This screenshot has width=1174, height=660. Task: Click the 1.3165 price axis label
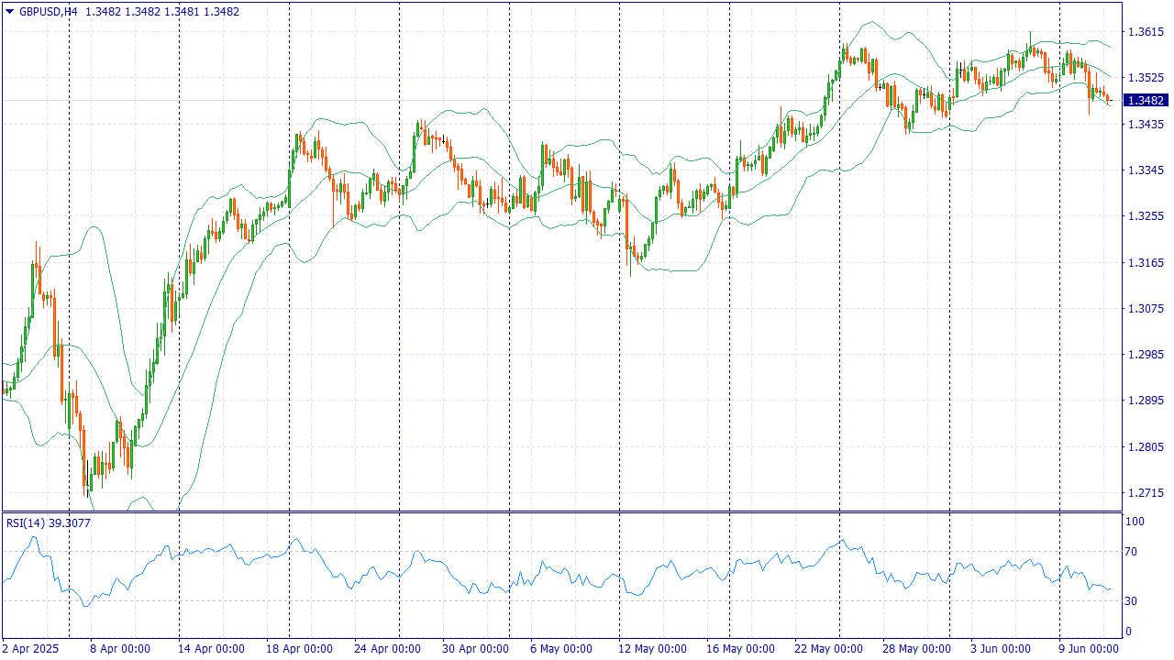(x=1146, y=263)
